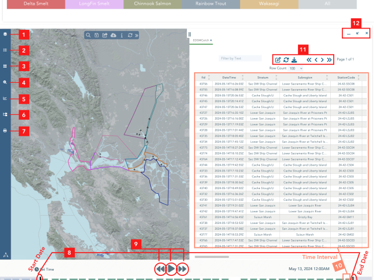Click the 'Lower San Joaquin River' cell for fid 43741
Image resolution: width=374 pixels, height=280 pixels.
coord(305,205)
